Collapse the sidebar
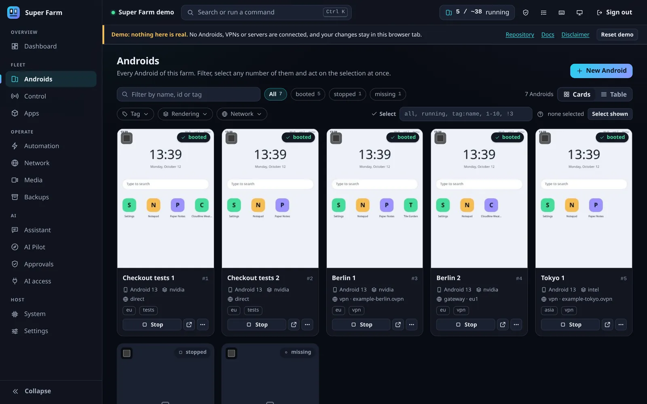647x404 pixels. 32,391
